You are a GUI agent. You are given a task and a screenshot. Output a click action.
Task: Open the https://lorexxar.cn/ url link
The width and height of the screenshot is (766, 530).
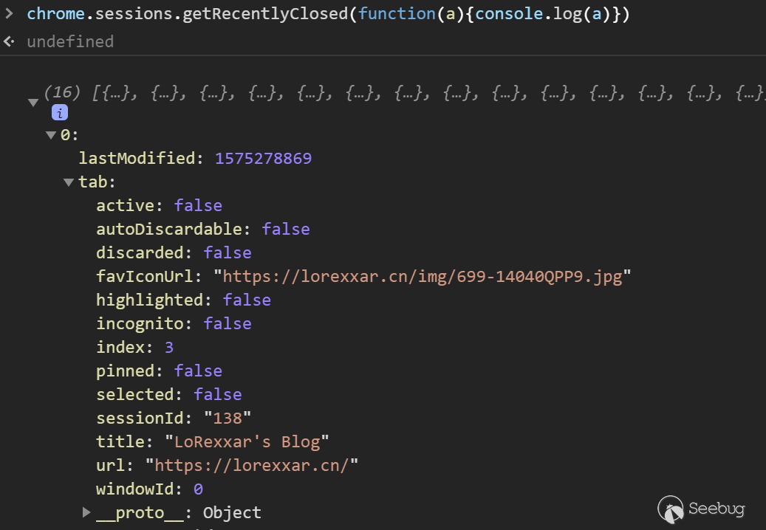pos(252,466)
